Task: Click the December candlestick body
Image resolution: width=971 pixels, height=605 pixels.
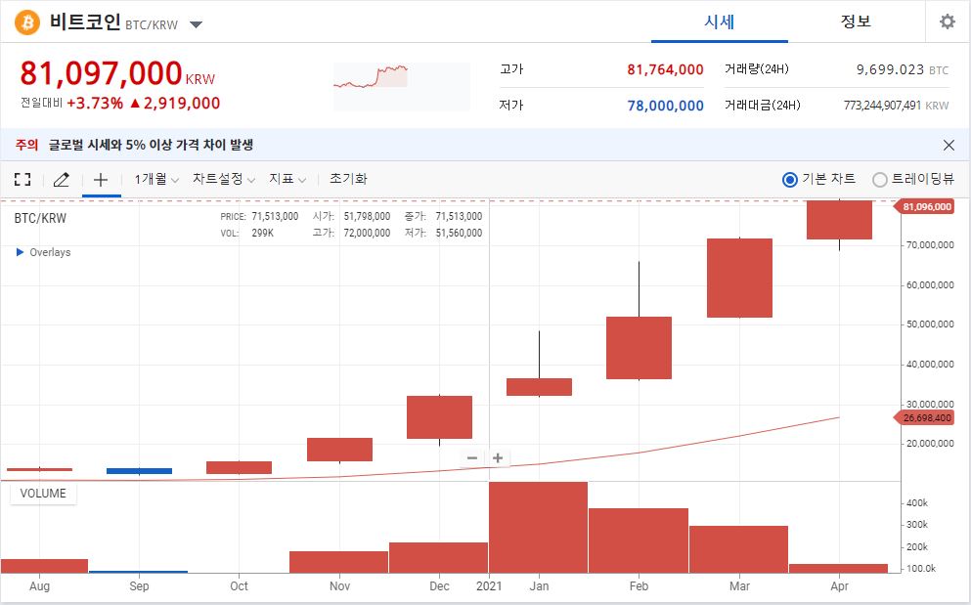Action: [x=440, y=417]
